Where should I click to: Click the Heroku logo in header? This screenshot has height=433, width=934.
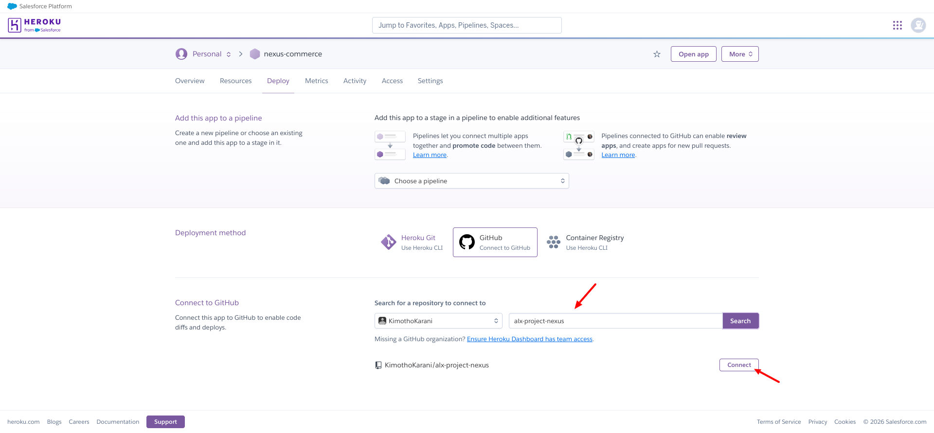tap(35, 25)
